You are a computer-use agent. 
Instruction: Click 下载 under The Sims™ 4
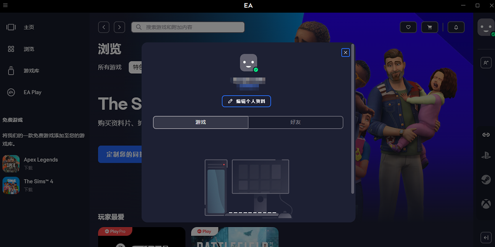(28, 190)
